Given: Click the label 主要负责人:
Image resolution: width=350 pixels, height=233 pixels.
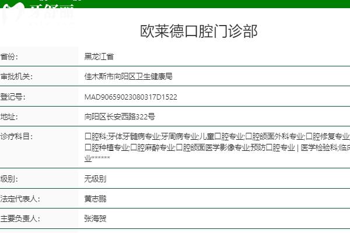Looking at the screenshot, I should (x=20, y=219).
